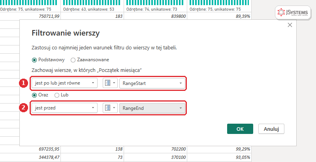316x162 pixels.
Task: Click the cell with value 750711,99
Action: tap(30, 16)
